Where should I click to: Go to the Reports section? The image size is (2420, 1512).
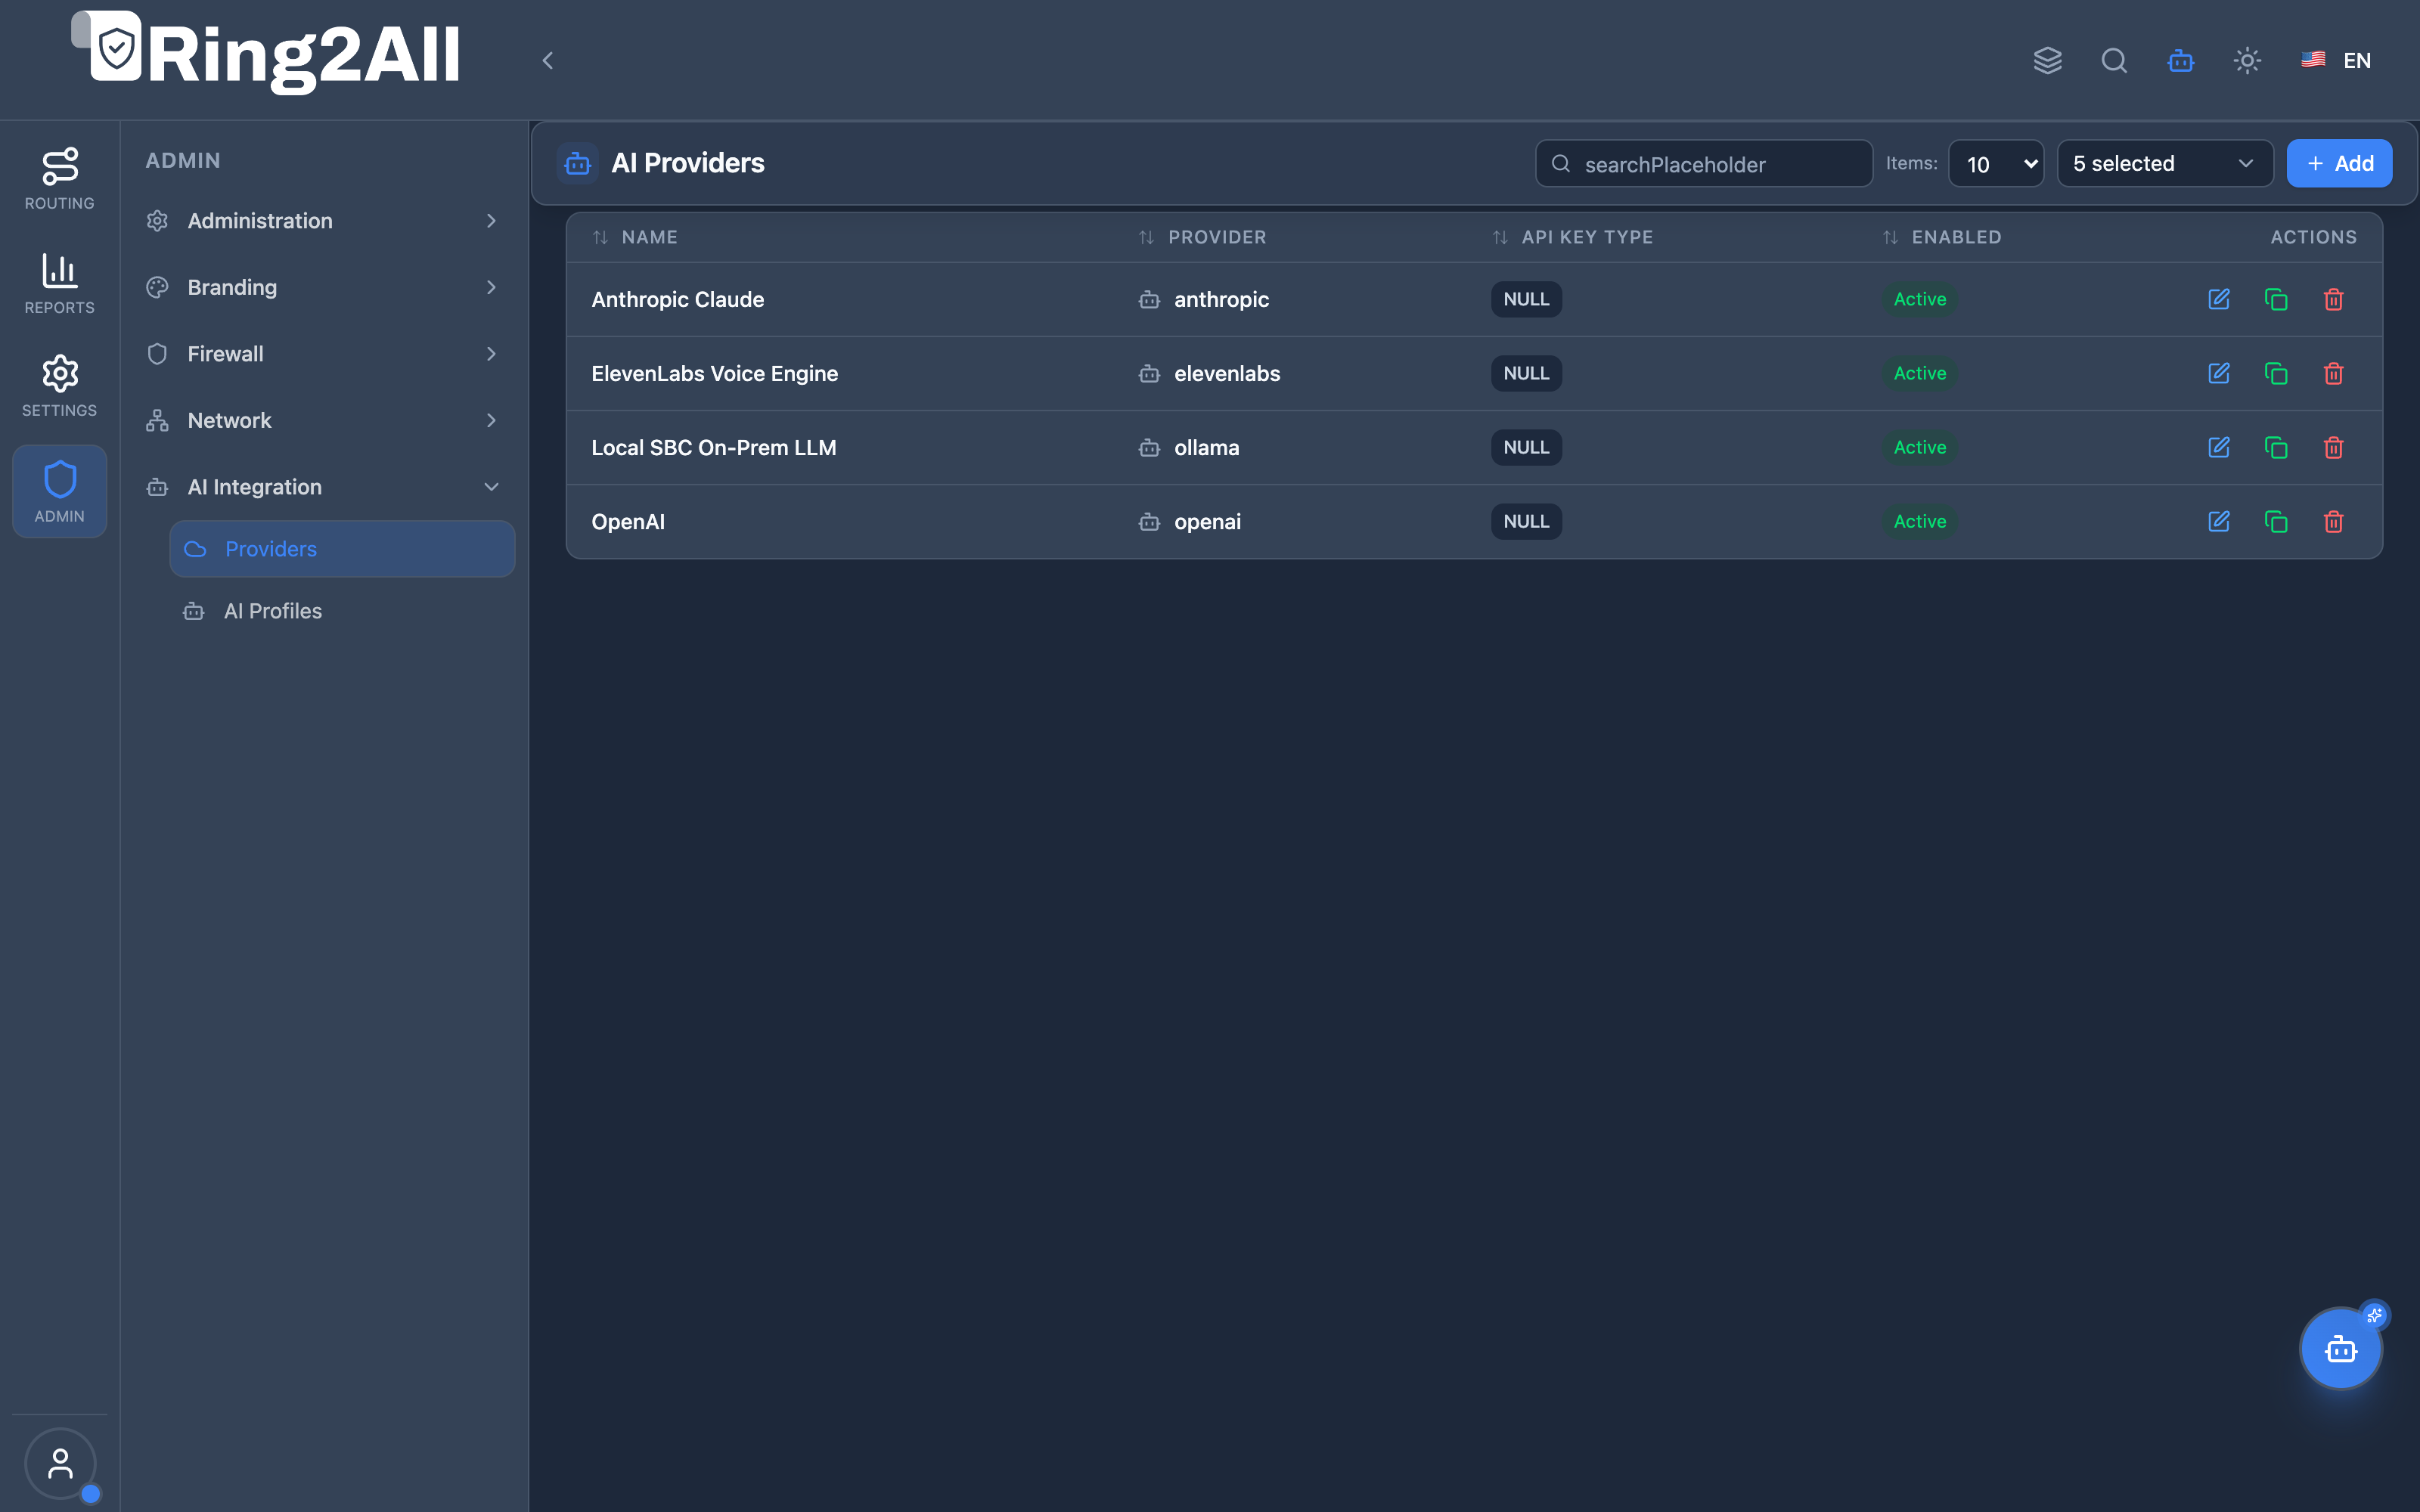click(x=60, y=283)
